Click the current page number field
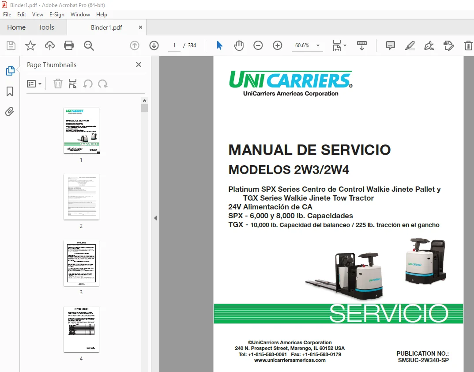This screenshot has height=372, width=474. (x=174, y=46)
